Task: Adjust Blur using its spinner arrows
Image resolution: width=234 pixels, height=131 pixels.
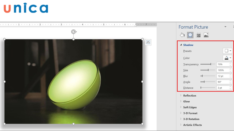Action: point(230,76)
